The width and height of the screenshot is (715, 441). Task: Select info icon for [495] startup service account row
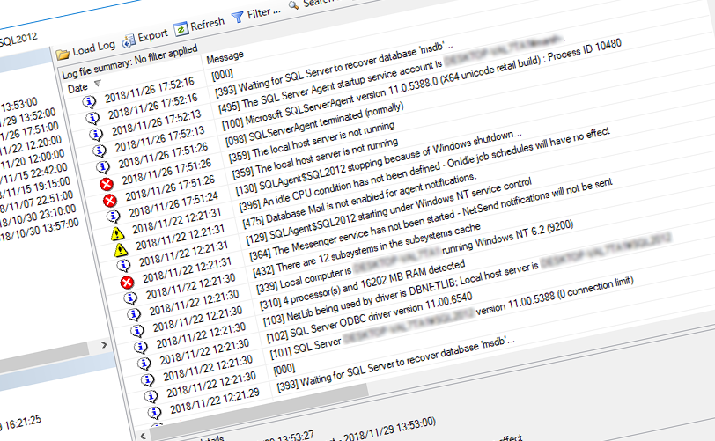coord(96,135)
